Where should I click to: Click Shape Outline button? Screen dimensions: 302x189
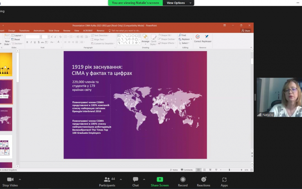click(x=167, y=39)
